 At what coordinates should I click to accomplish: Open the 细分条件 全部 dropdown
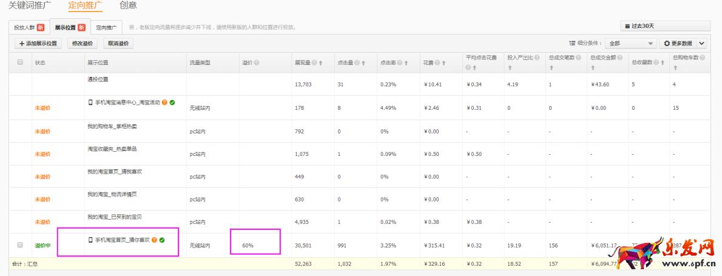[x=630, y=44]
